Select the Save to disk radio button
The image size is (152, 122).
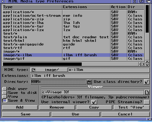(5, 93)
